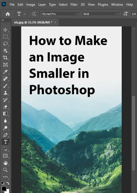
Task: Select the Path Selection tool
Action: pyautogui.click(x=5, y=149)
